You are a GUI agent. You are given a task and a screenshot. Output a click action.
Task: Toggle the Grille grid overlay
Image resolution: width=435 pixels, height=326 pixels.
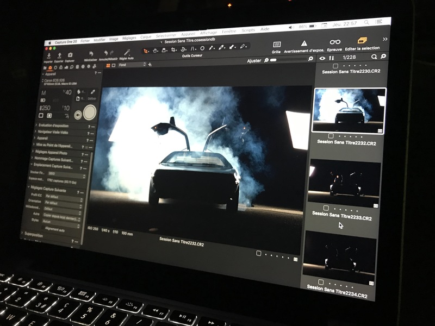tap(277, 45)
